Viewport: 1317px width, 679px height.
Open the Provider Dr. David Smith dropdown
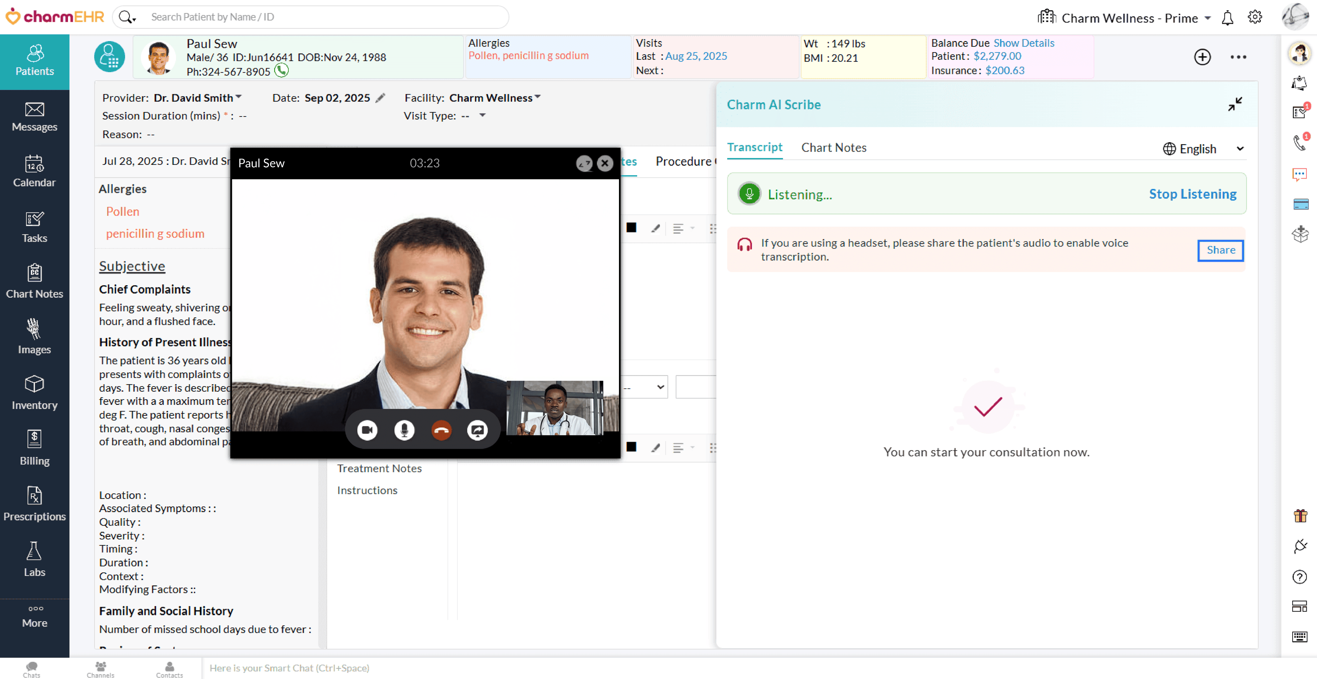[198, 98]
